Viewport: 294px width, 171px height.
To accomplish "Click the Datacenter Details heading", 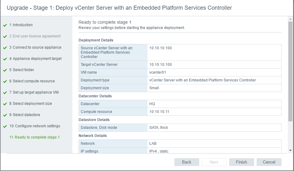I will [95, 96].
